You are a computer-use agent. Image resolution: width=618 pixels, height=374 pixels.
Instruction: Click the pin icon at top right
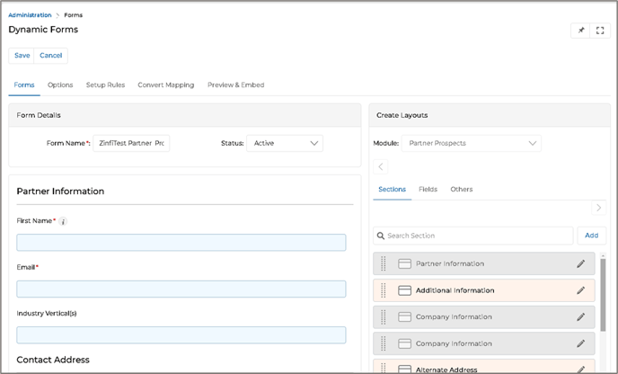[x=581, y=31]
